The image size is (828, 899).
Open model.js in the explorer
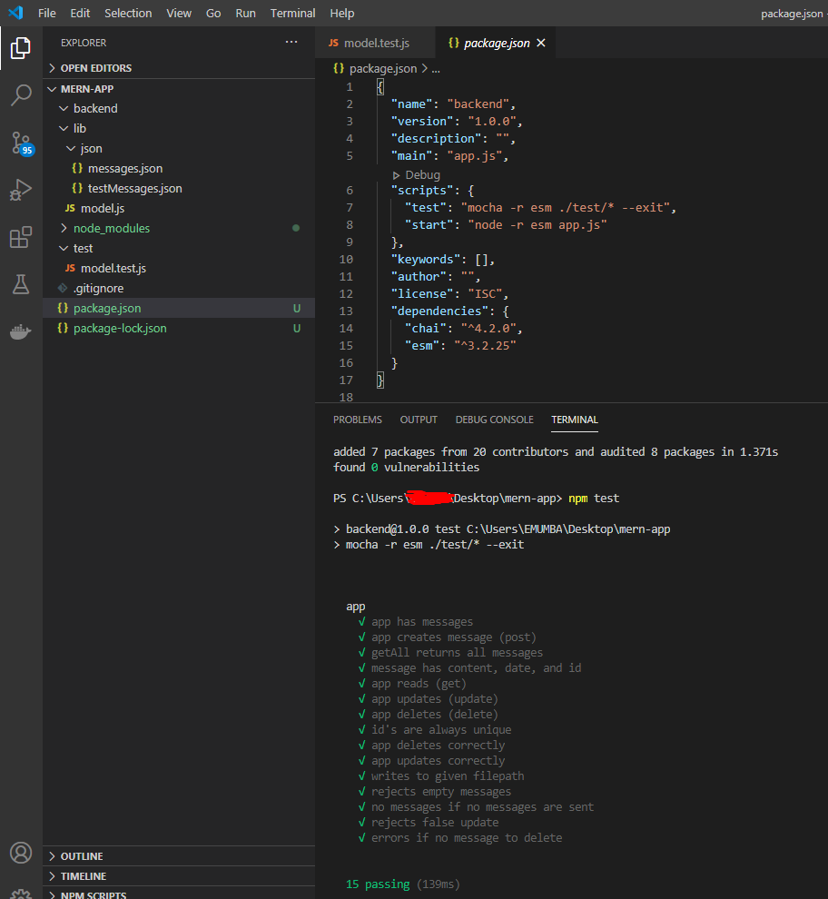tap(103, 208)
